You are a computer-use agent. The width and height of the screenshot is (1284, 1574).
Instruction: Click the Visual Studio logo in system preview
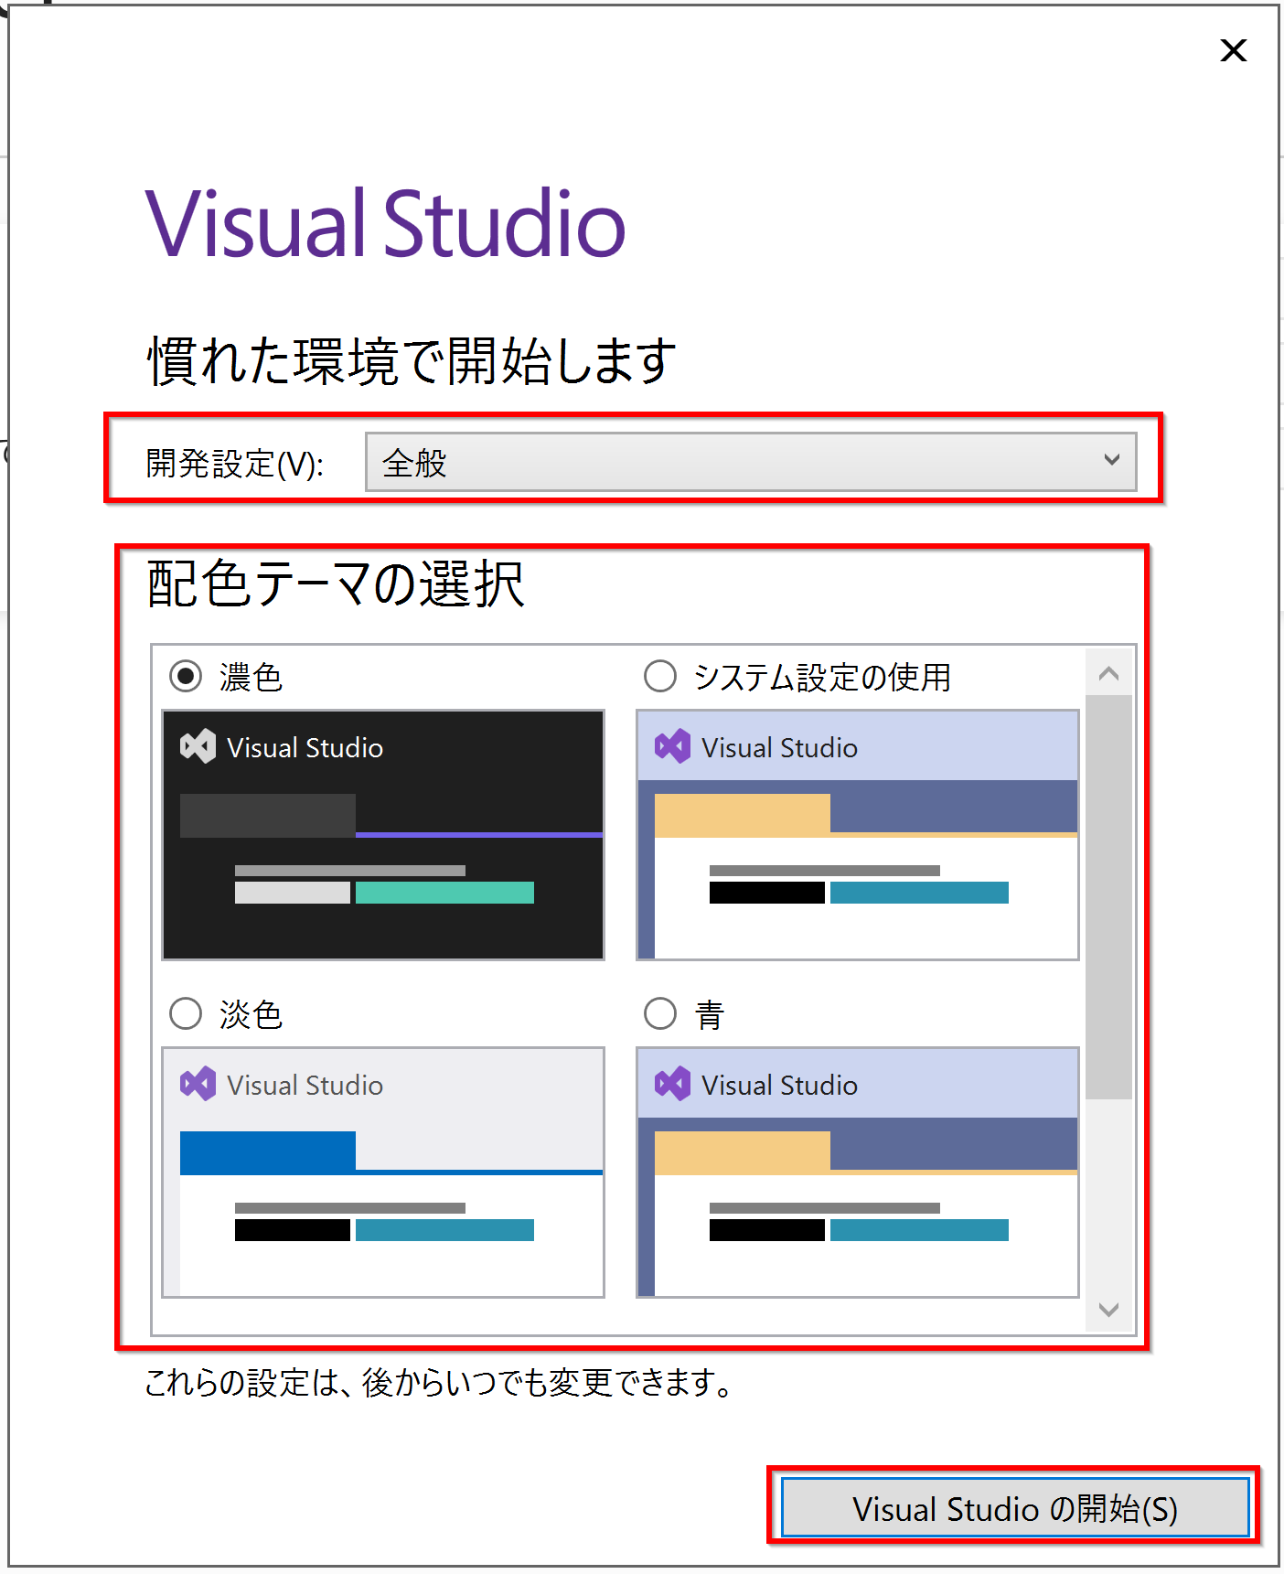tap(672, 746)
